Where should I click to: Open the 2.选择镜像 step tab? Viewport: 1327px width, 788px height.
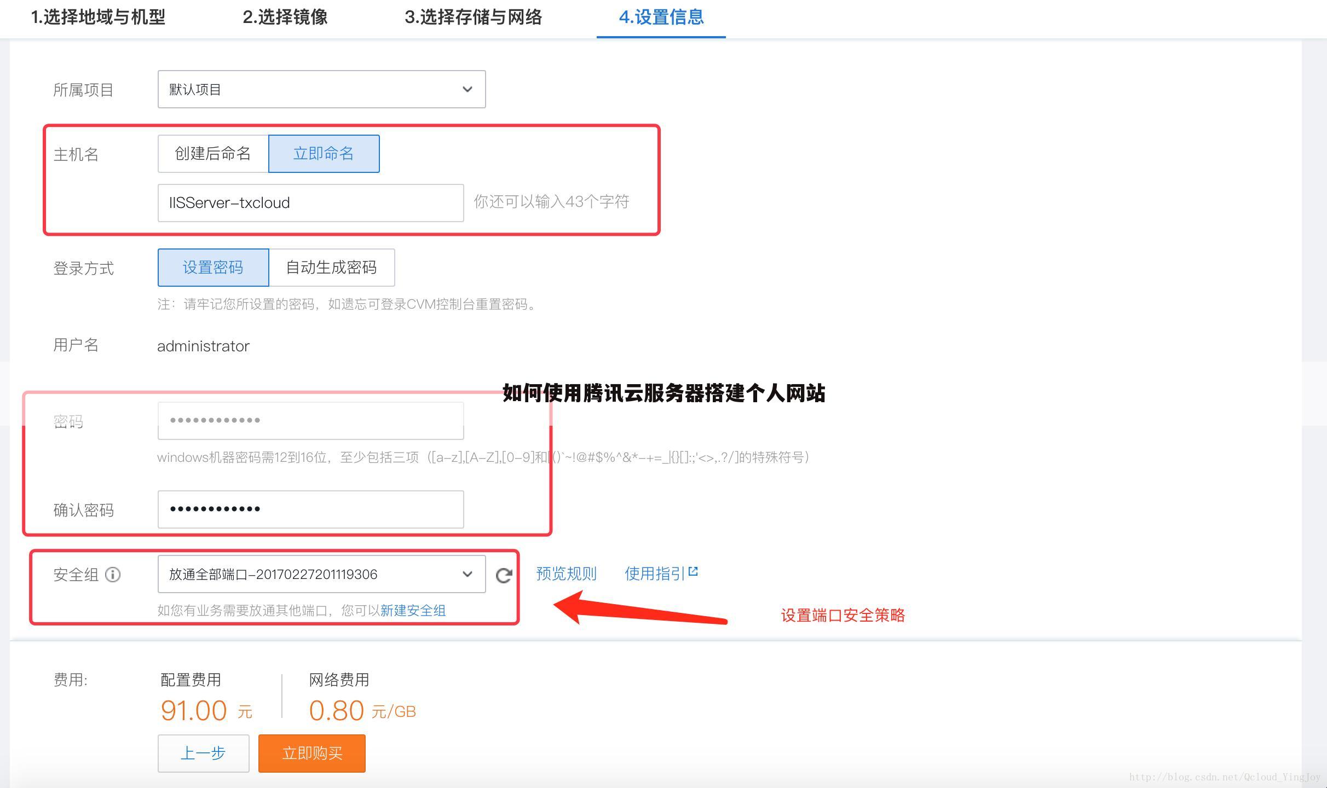[286, 18]
